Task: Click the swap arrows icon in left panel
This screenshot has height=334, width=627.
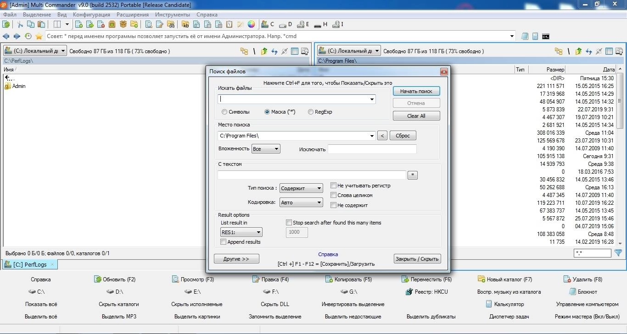Action: [274, 51]
